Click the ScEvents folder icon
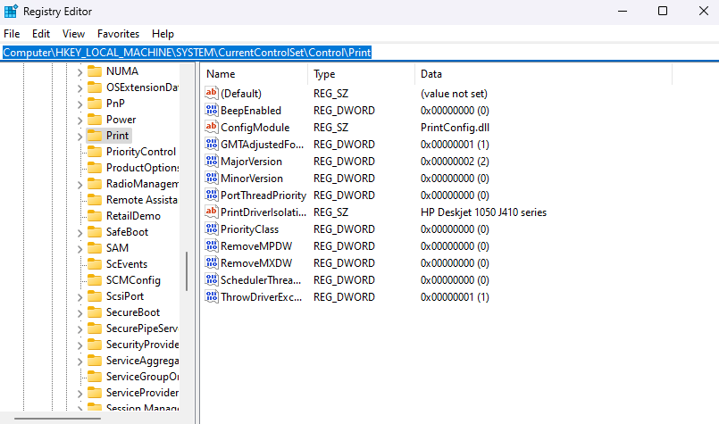Viewport: 719px width, 424px height. click(x=95, y=263)
